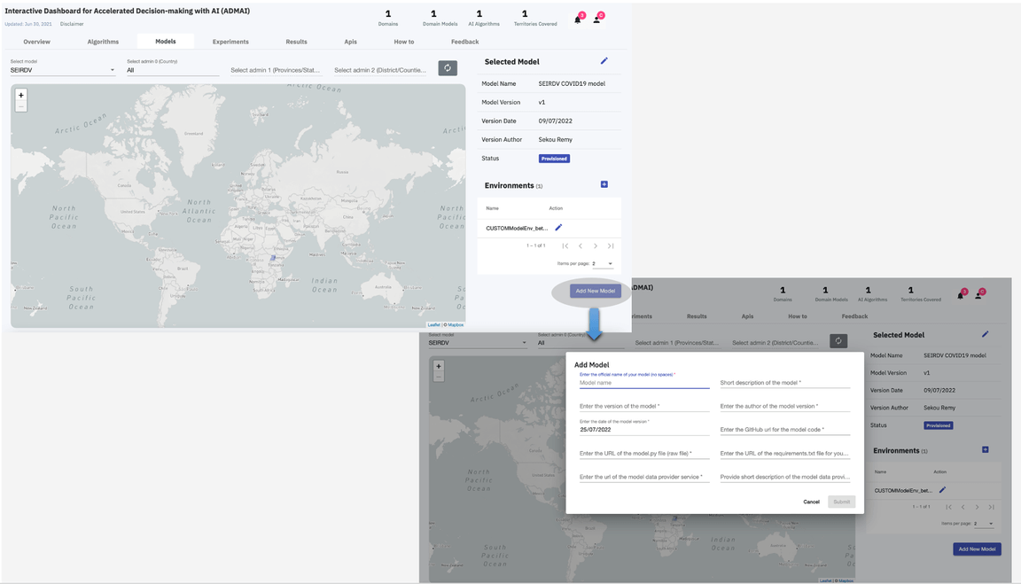Click the Model name input field
This screenshot has width=1021, height=584.
pos(643,383)
